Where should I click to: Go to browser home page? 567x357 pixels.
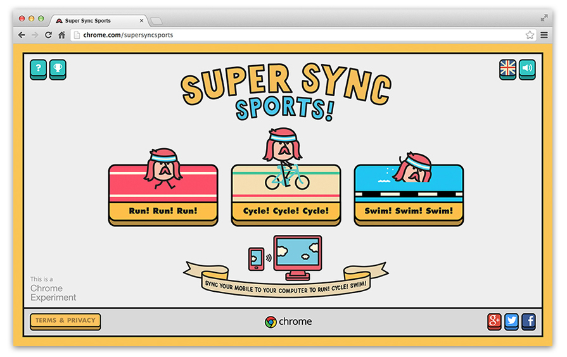[x=62, y=35]
